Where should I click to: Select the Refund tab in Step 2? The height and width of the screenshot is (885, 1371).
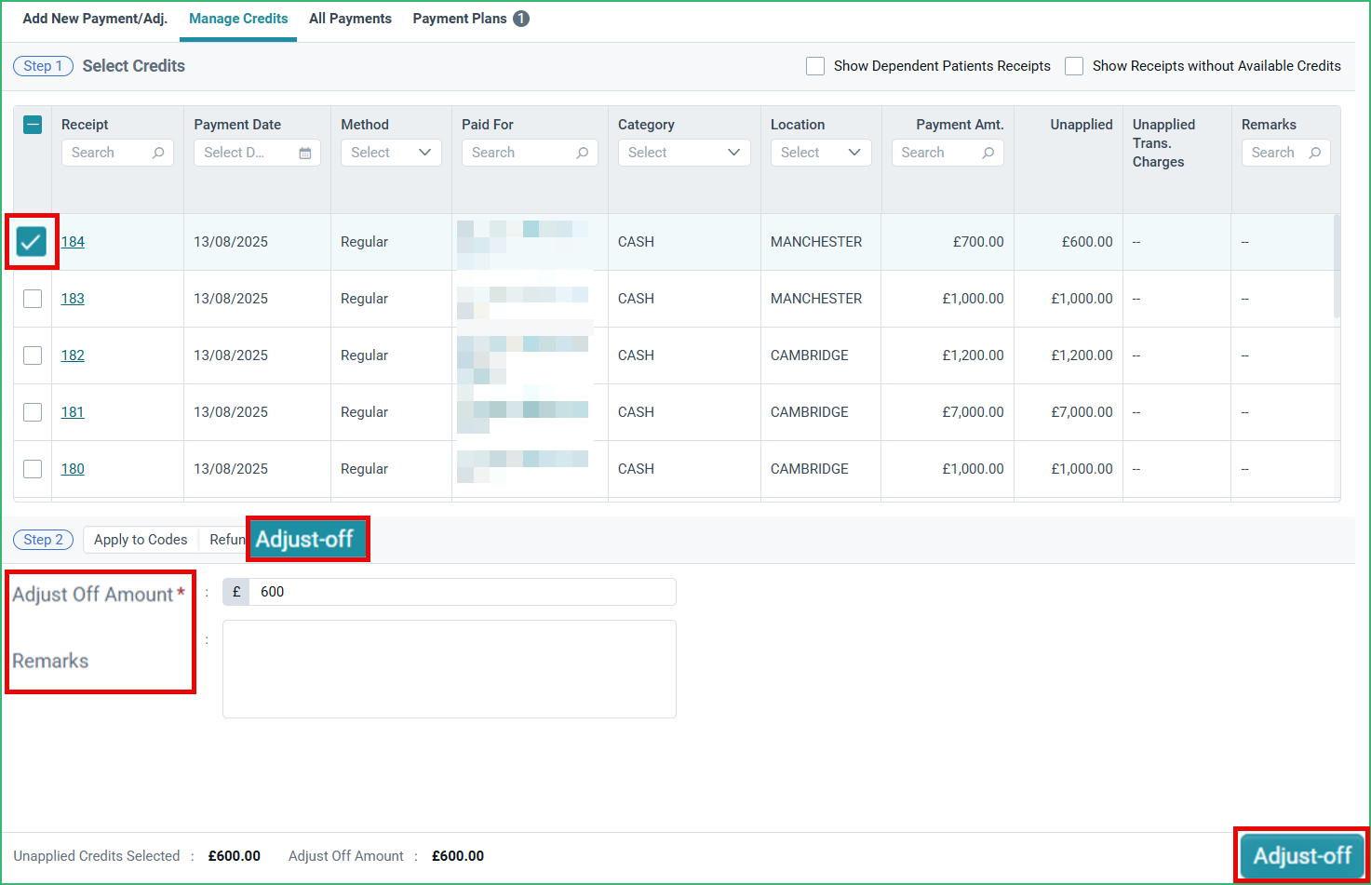(x=227, y=540)
